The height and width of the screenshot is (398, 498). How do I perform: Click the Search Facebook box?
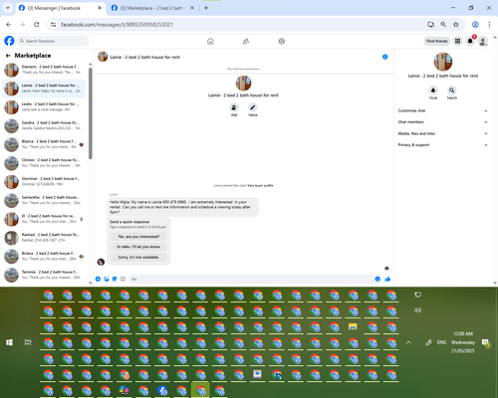coord(53,41)
